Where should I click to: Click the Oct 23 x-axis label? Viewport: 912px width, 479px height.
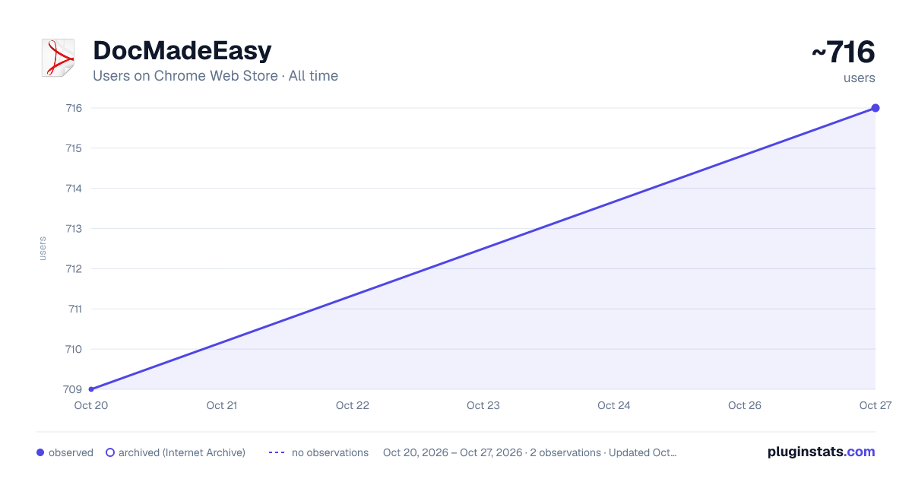point(483,405)
